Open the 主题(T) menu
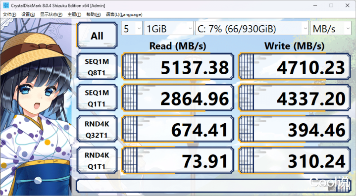 pos(74,14)
